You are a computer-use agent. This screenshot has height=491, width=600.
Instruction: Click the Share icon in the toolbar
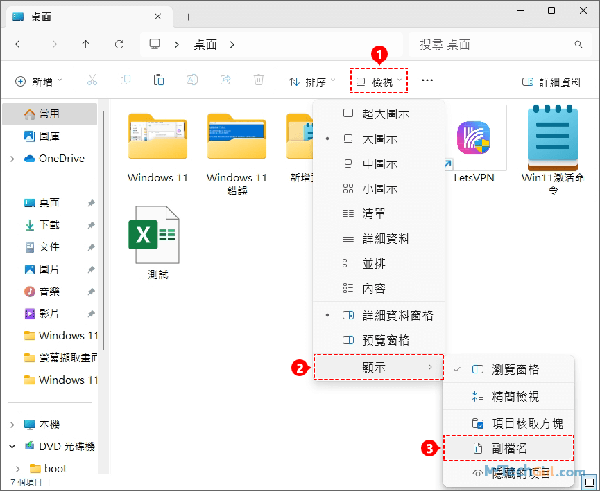tap(225, 80)
